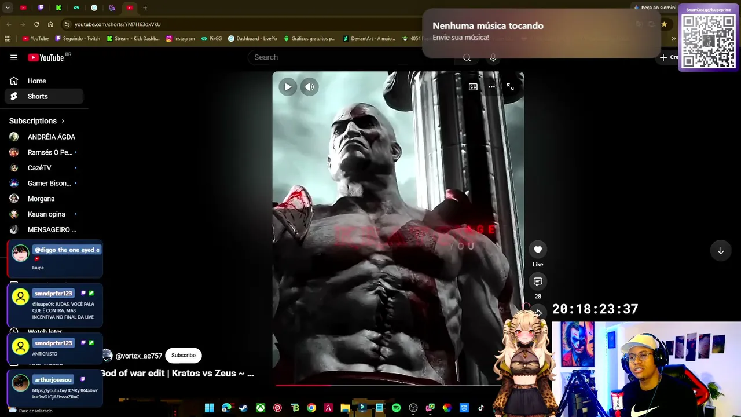This screenshot has height=417, width=741.
Task: Click the Peça ao Gemini button
Action: (655, 8)
